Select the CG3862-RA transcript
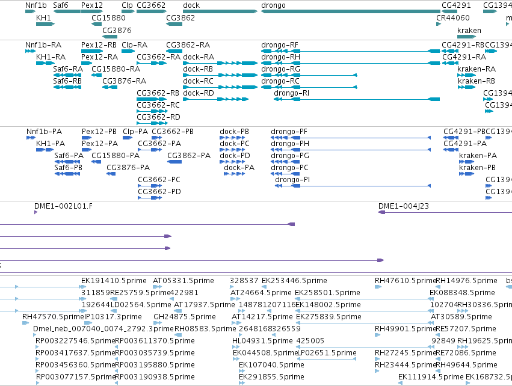Viewport: 512px width, 386px height. coord(174,51)
